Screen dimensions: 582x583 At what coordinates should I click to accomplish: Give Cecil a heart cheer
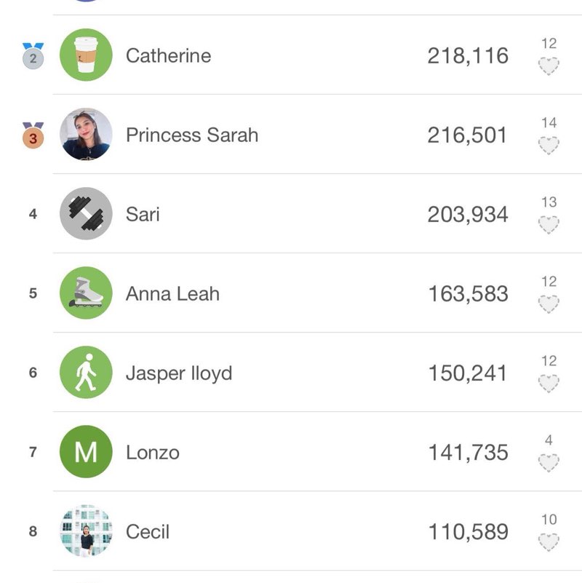[549, 542]
